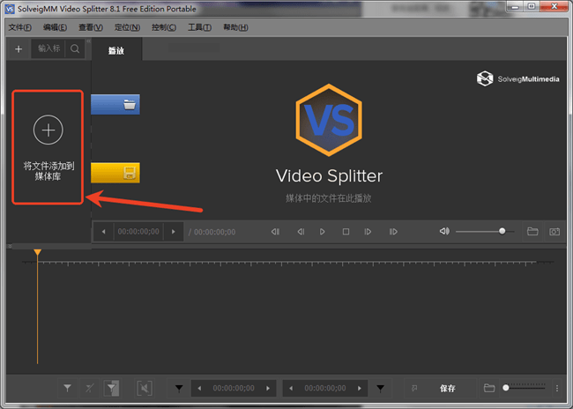Viewport: 573px width, 409px height.
Task: Jump to next marker in player
Action: [x=393, y=231]
